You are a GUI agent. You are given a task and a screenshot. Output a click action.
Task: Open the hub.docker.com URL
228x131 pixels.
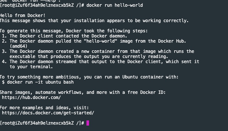[x=31, y=97]
